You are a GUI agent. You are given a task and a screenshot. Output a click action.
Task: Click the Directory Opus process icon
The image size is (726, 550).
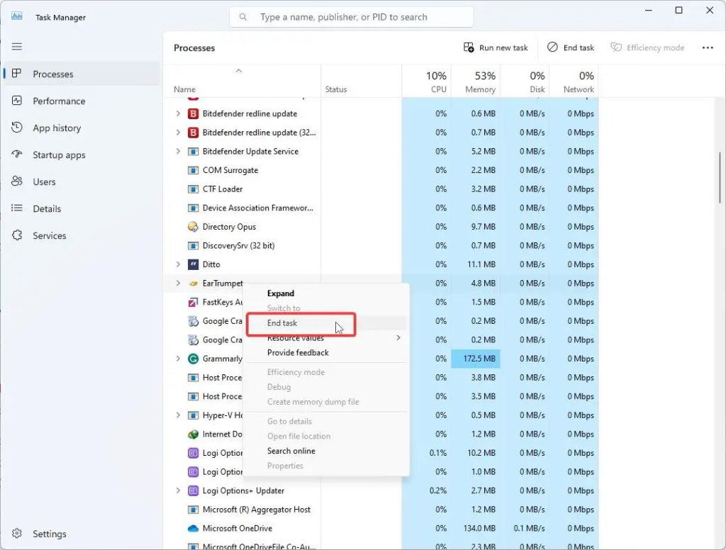193,226
